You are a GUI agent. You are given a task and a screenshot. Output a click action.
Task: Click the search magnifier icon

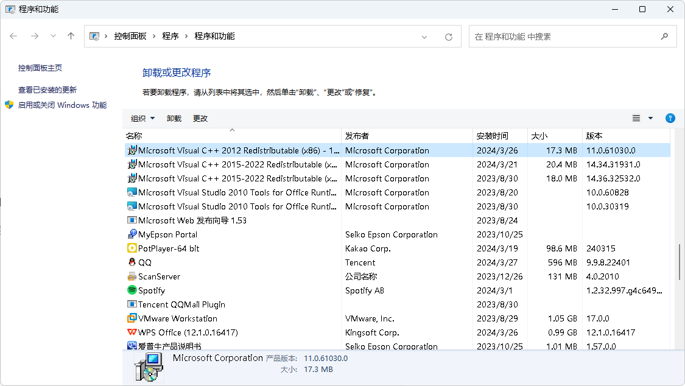tap(664, 37)
